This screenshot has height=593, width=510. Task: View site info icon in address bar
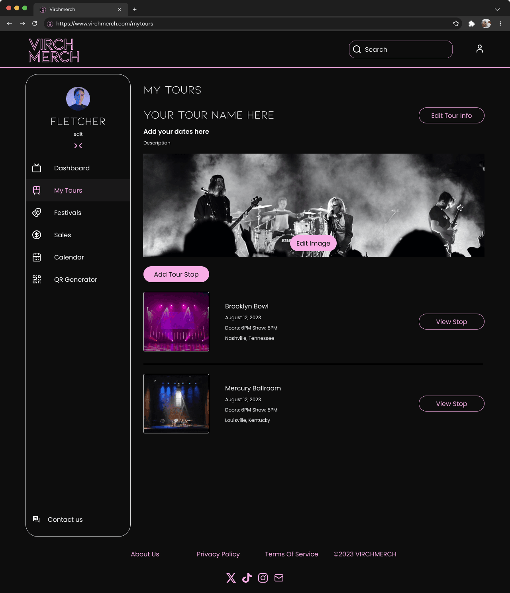point(50,23)
